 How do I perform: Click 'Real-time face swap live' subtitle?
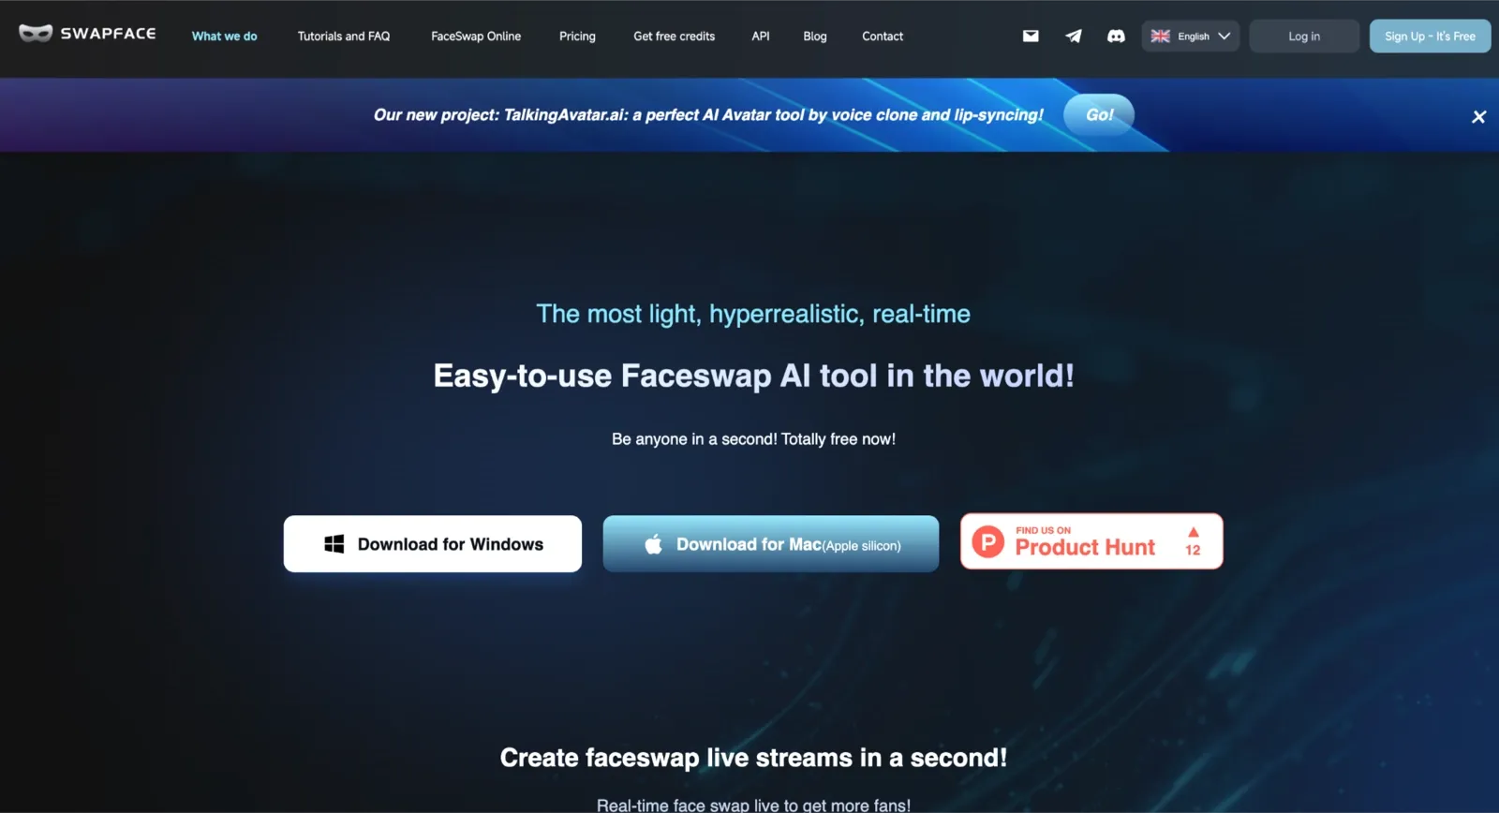tap(753, 805)
